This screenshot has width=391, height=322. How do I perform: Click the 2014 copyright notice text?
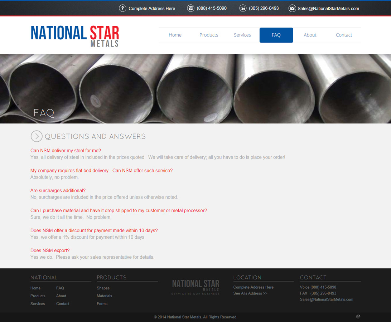195,317
